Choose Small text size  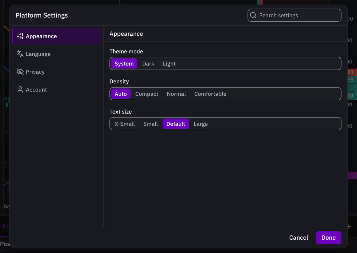pos(151,124)
